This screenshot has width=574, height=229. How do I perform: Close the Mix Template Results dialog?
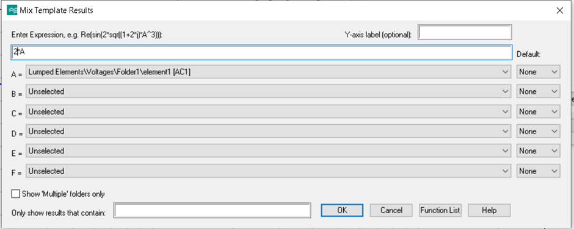pos(559,10)
